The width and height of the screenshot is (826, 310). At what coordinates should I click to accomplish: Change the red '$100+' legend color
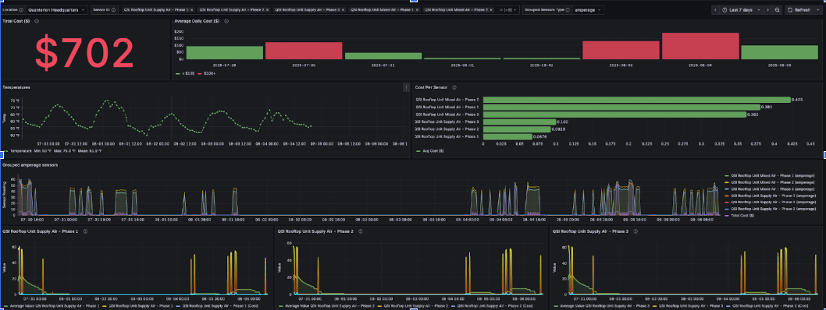click(200, 73)
